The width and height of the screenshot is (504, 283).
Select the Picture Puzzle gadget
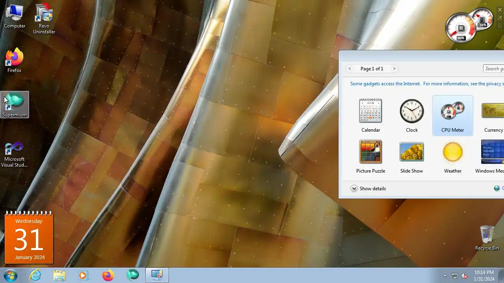tap(371, 156)
